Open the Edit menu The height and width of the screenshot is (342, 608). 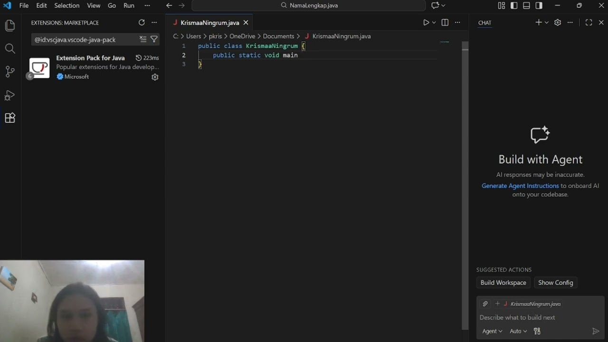(x=41, y=6)
